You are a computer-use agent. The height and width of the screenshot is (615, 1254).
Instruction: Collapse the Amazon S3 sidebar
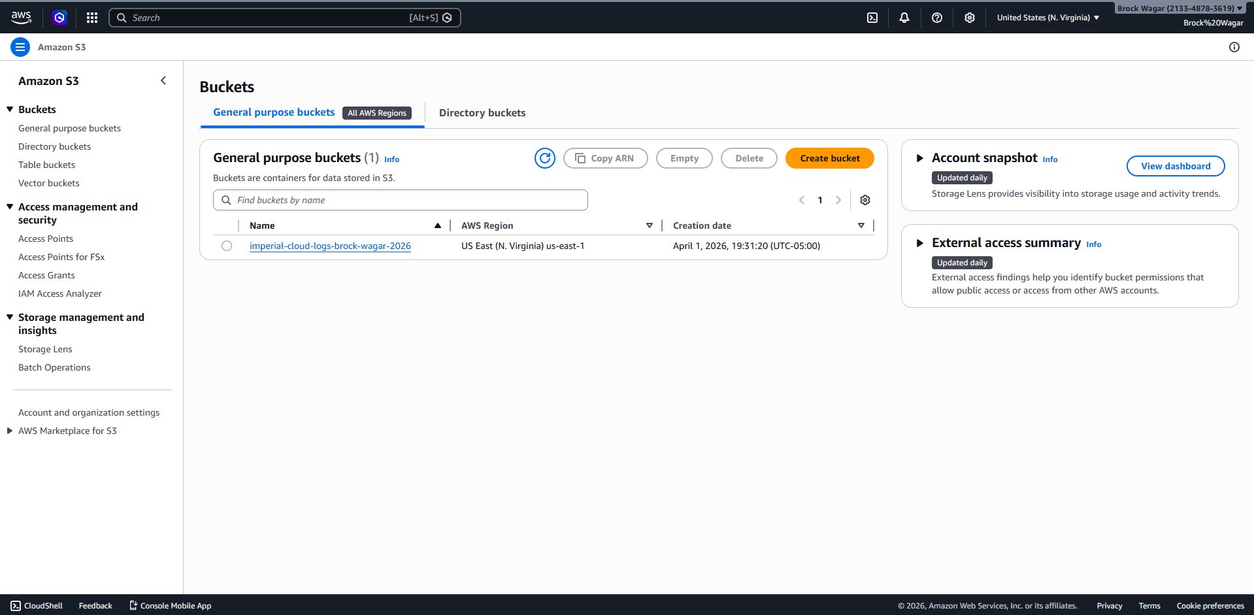[x=163, y=80]
